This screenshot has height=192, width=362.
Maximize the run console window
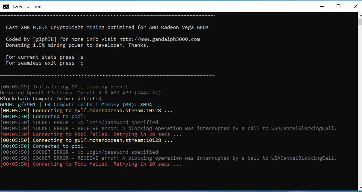[x=339, y=6]
